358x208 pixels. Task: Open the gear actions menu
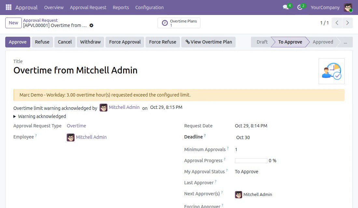[91, 25]
